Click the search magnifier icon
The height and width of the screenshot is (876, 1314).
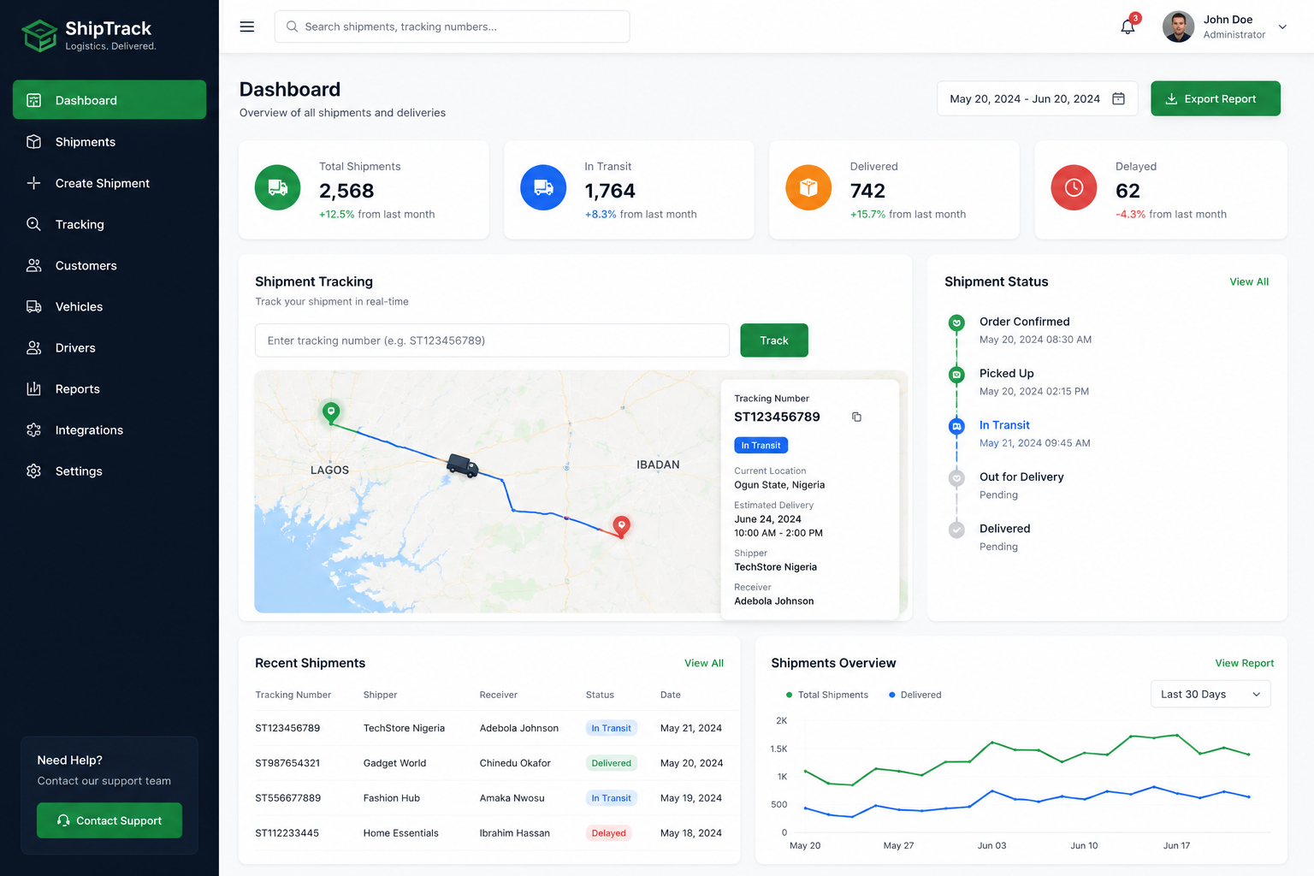coord(292,27)
